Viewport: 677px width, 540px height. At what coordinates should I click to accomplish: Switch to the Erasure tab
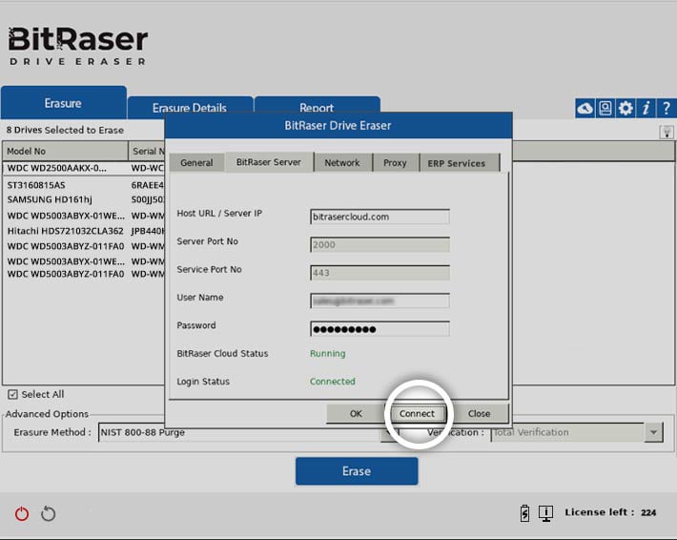coord(64,103)
